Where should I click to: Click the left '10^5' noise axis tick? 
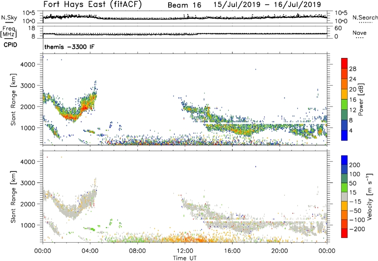29,13
